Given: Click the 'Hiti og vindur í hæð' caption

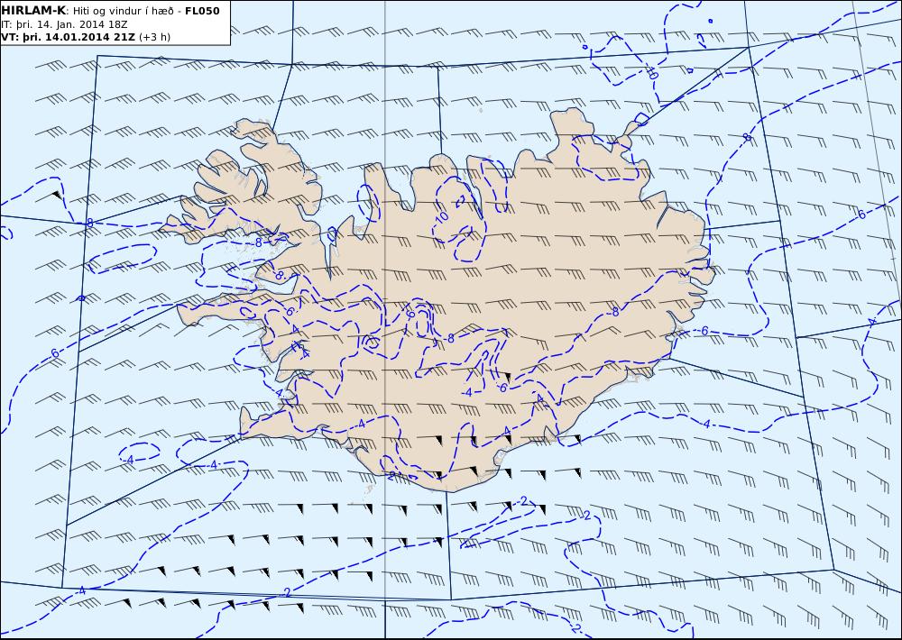Looking at the screenshot, I should pos(123,11).
